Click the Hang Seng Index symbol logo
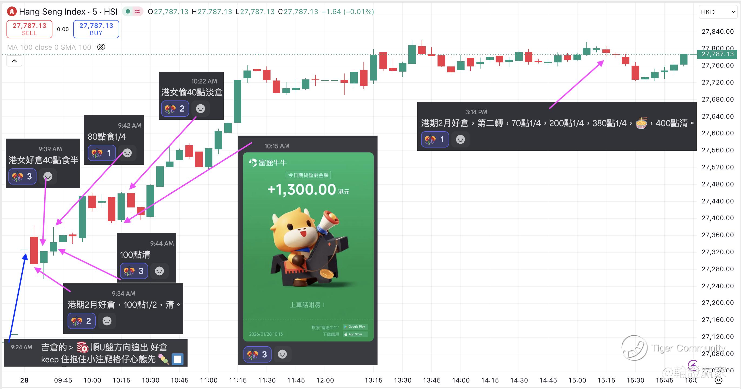The image size is (741, 389). click(x=12, y=12)
